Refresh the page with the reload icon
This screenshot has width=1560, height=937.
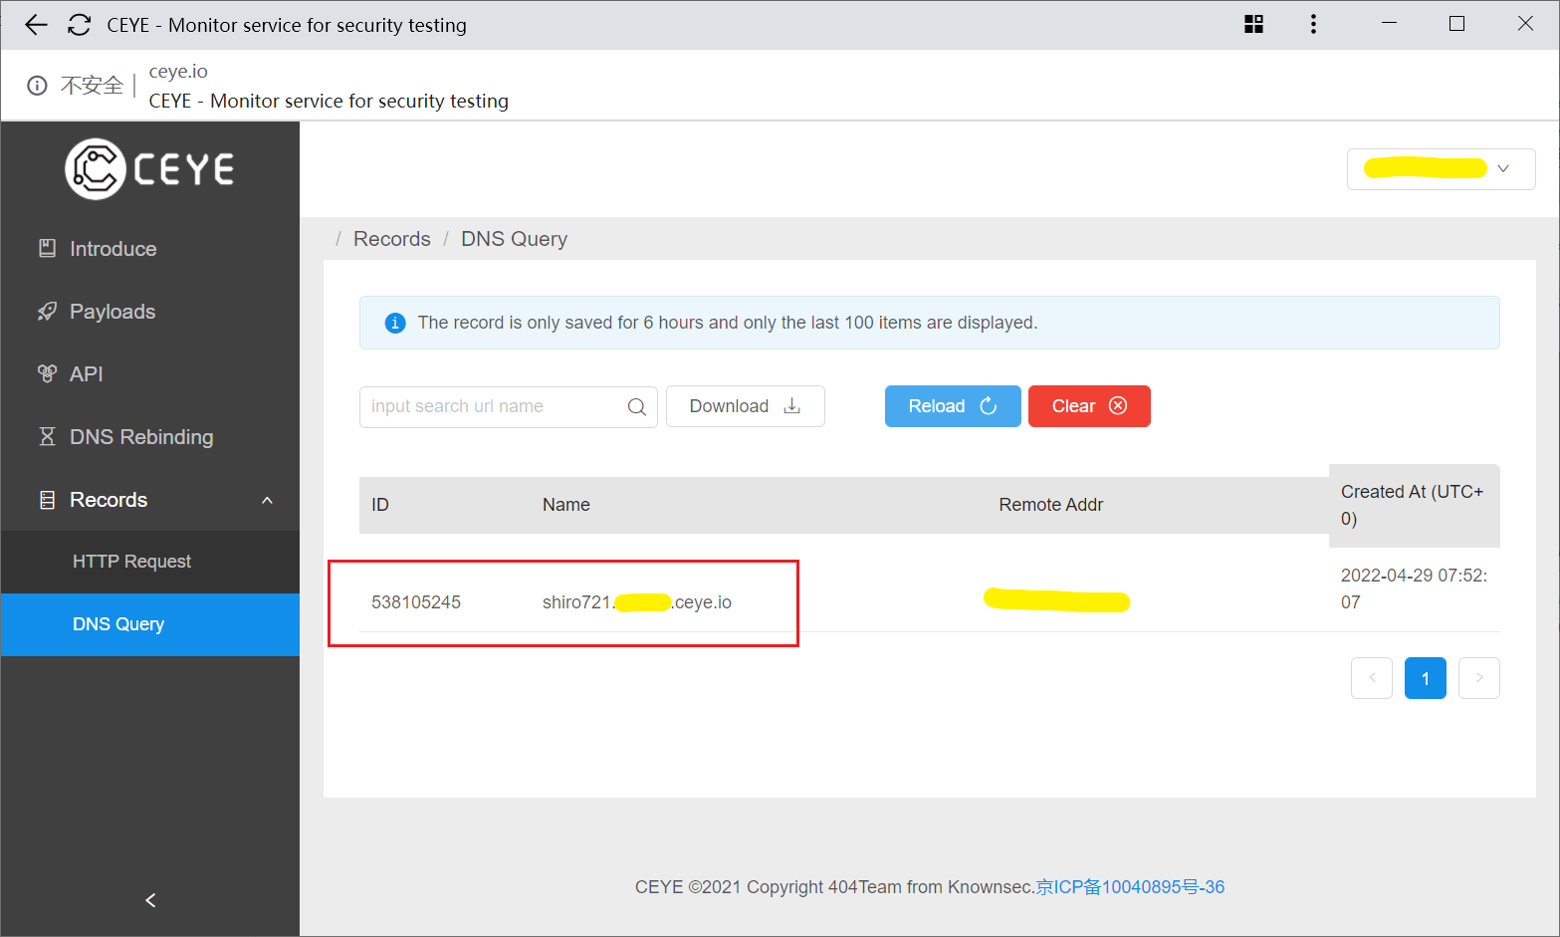pos(80,25)
